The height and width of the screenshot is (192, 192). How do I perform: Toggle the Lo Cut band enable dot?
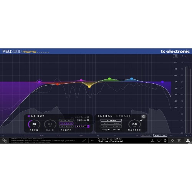(29, 116)
